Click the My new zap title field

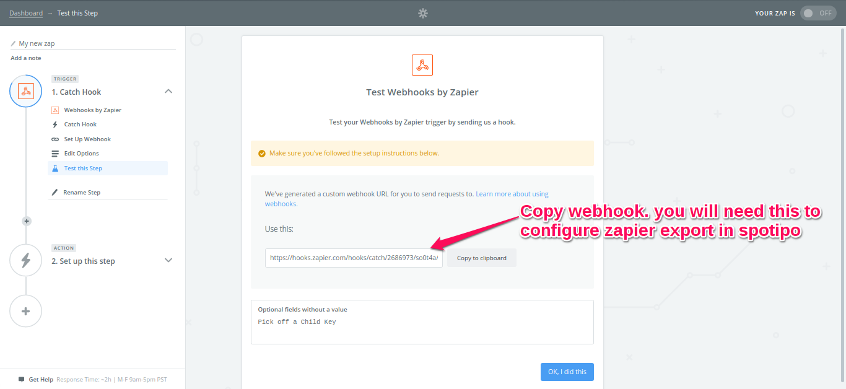point(93,43)
